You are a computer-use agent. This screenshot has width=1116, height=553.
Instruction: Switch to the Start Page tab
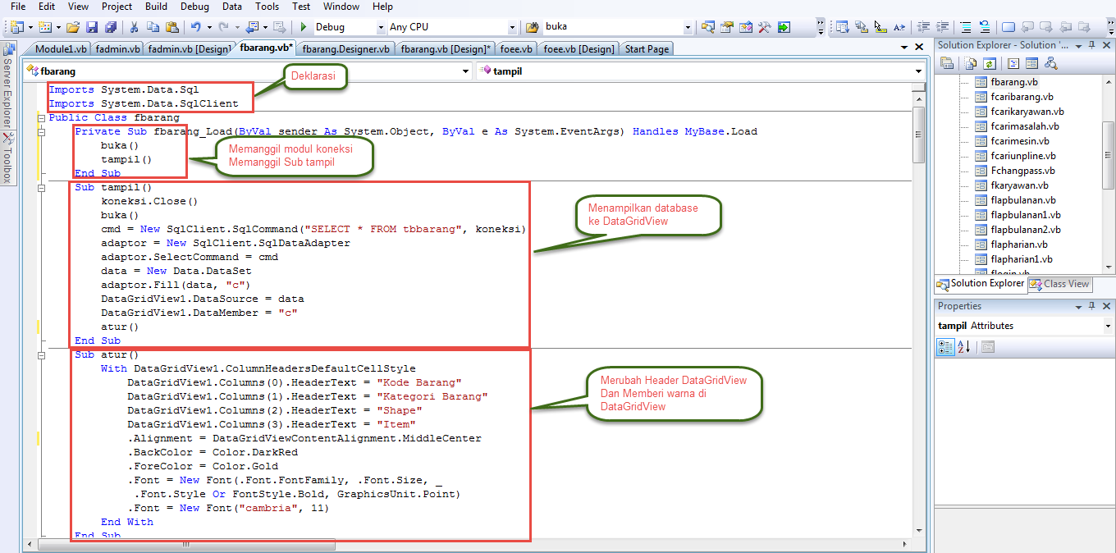pyautogui.click(x=646, y=48)
